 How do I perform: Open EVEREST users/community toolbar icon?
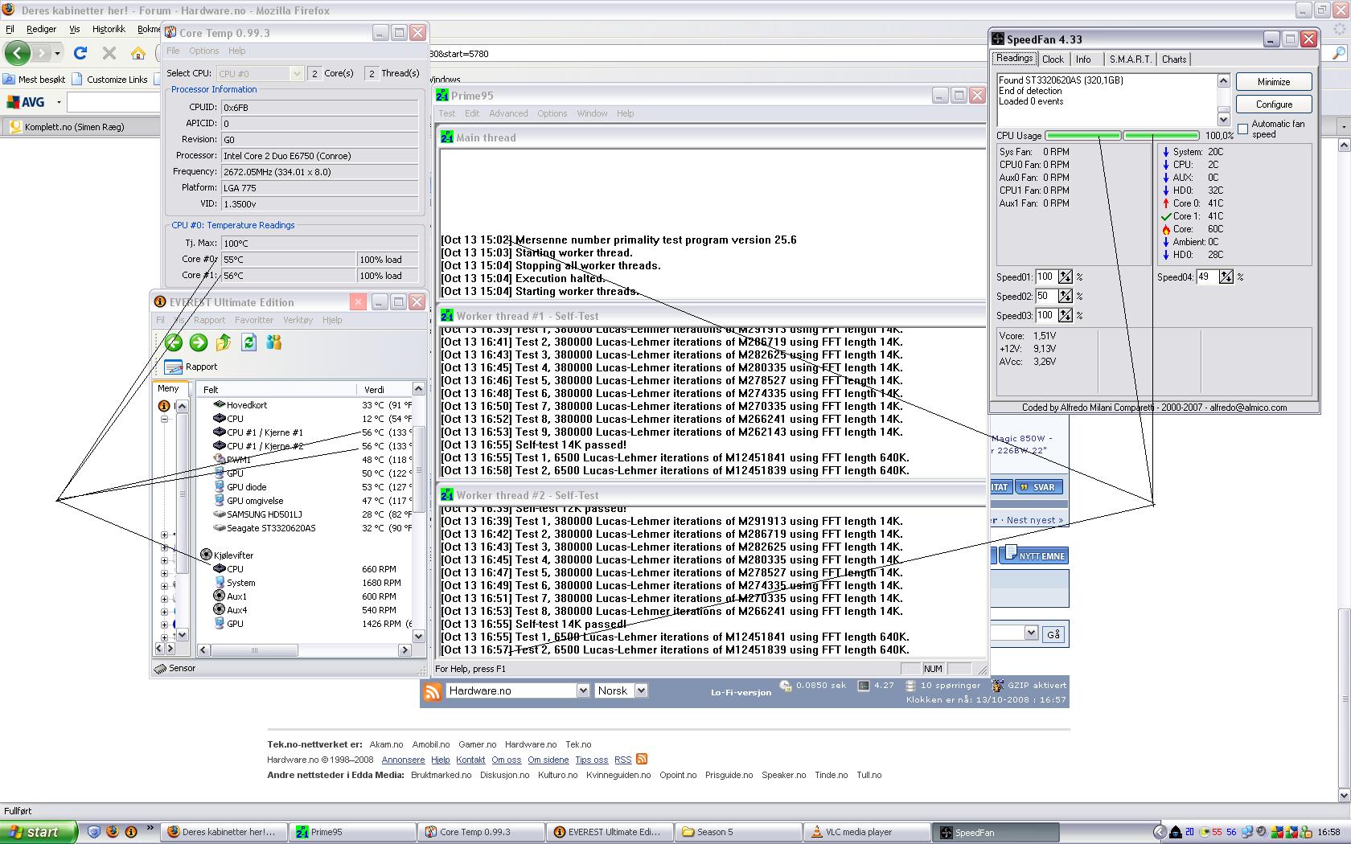(274, 342)
